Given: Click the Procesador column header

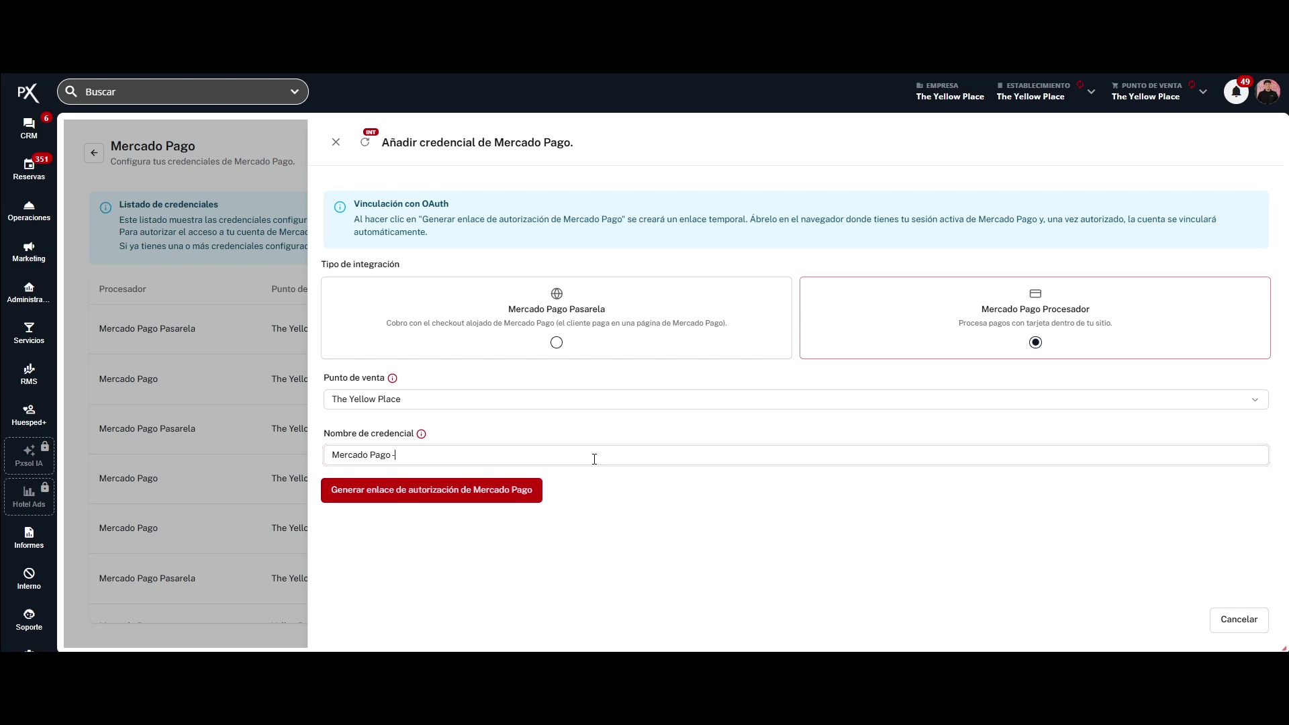Looking at the screenshot, I should (x=122, y=289).
